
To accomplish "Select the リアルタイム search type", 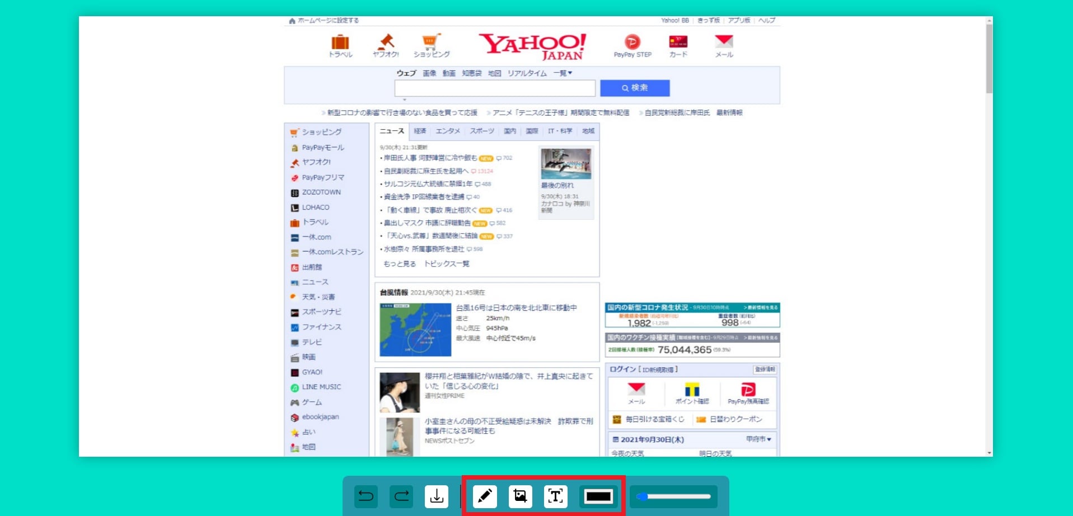I will point(527,73).
